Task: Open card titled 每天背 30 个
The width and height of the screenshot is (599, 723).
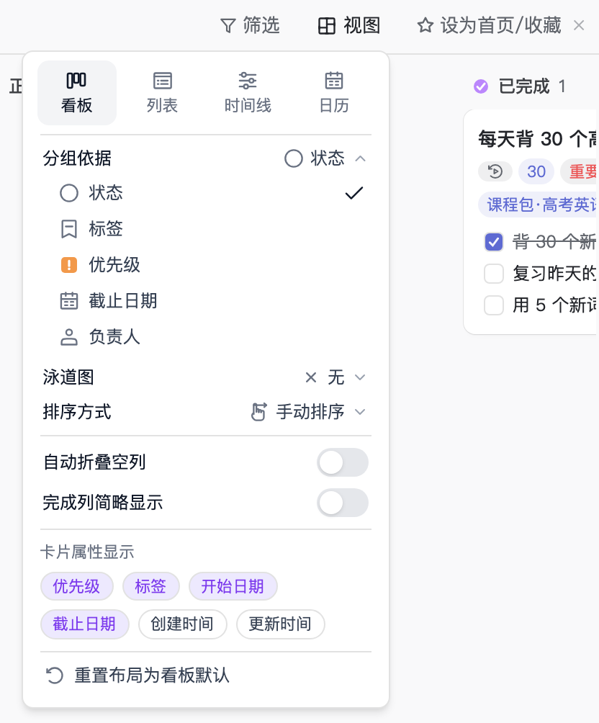Action: tap(538, 139)
